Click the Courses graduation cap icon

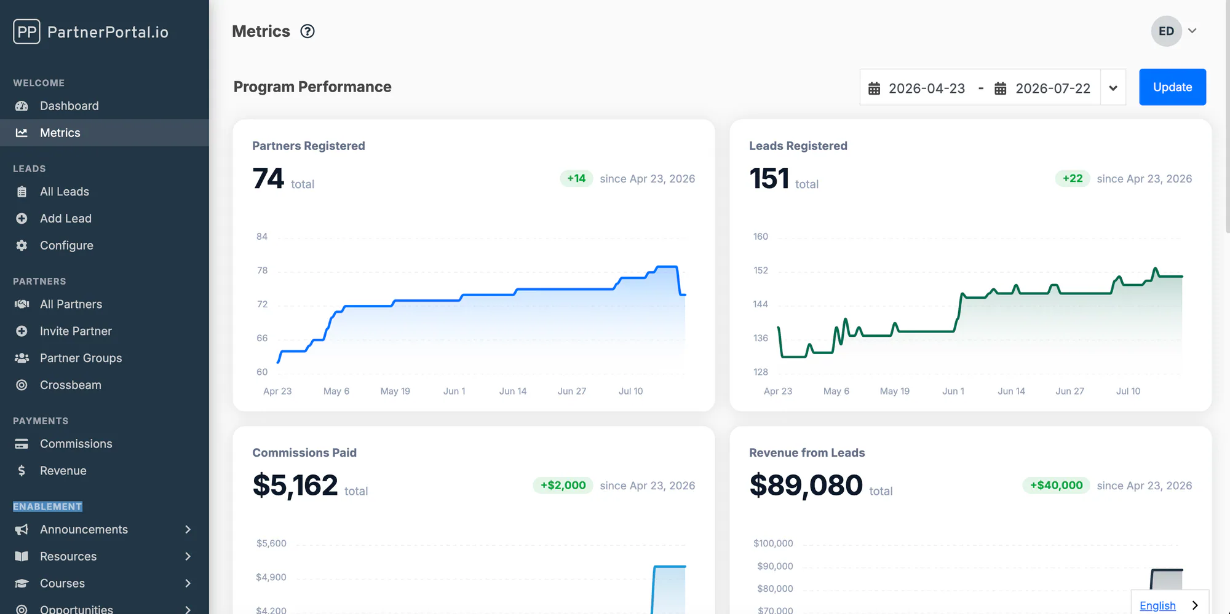coord(22,583)
